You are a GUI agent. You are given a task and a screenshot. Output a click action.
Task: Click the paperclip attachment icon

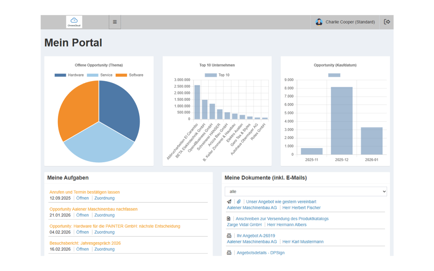point(239,202)
